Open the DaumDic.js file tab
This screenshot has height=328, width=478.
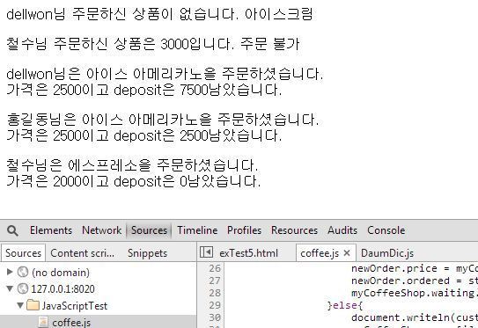pos(387,253)
